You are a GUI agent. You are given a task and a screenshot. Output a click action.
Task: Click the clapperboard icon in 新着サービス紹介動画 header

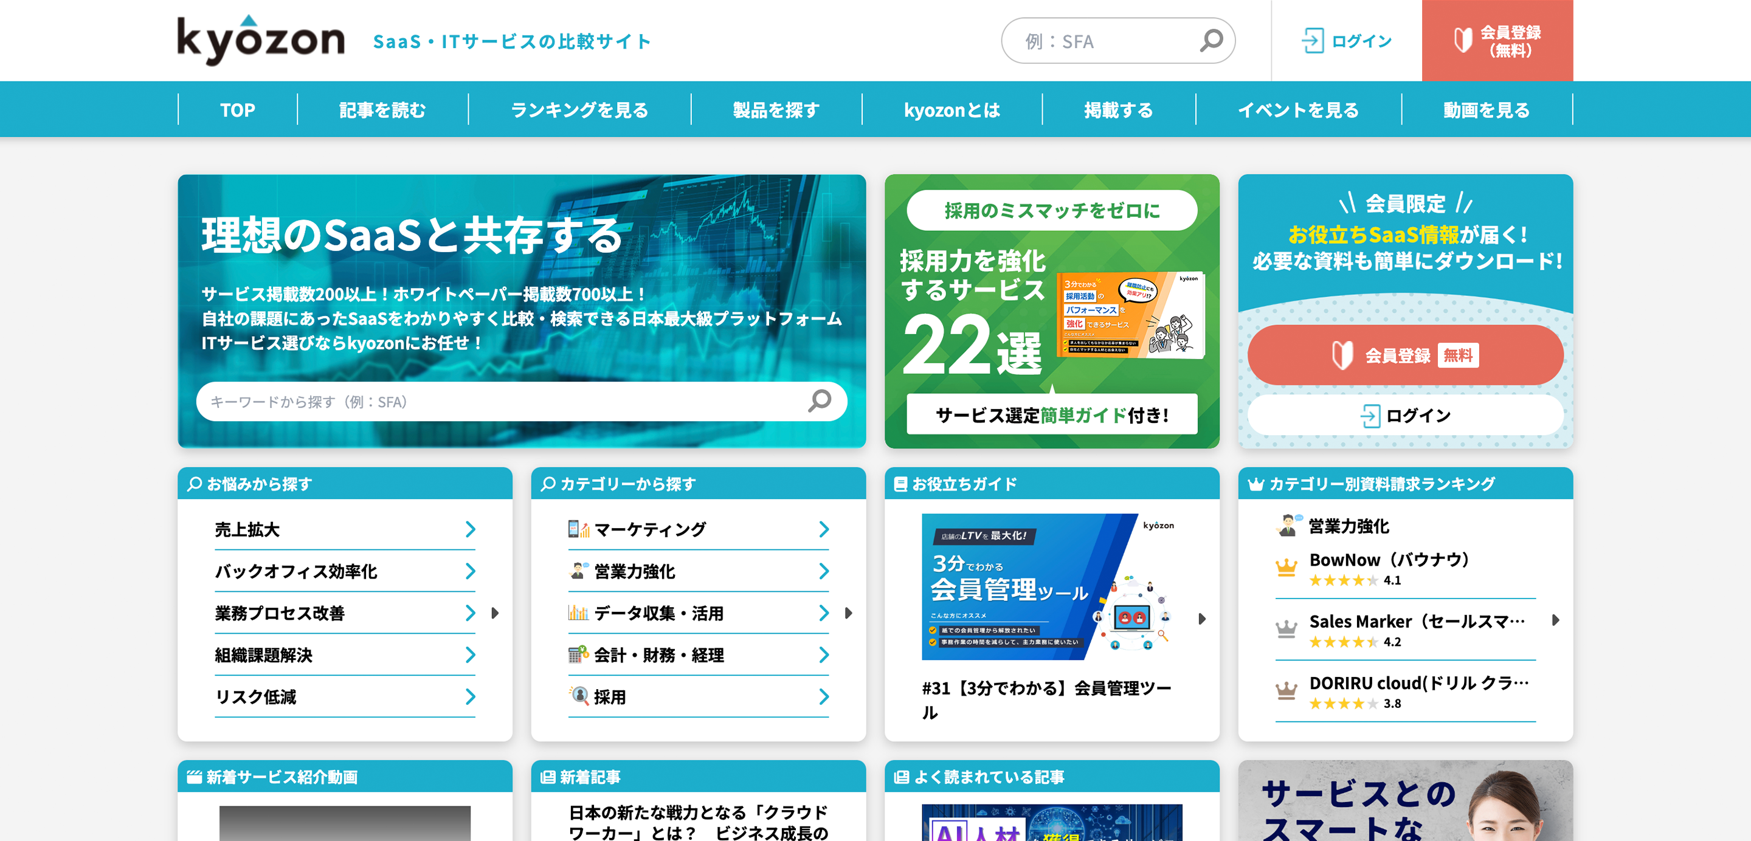pyautogui.click(x=195, y=777)
